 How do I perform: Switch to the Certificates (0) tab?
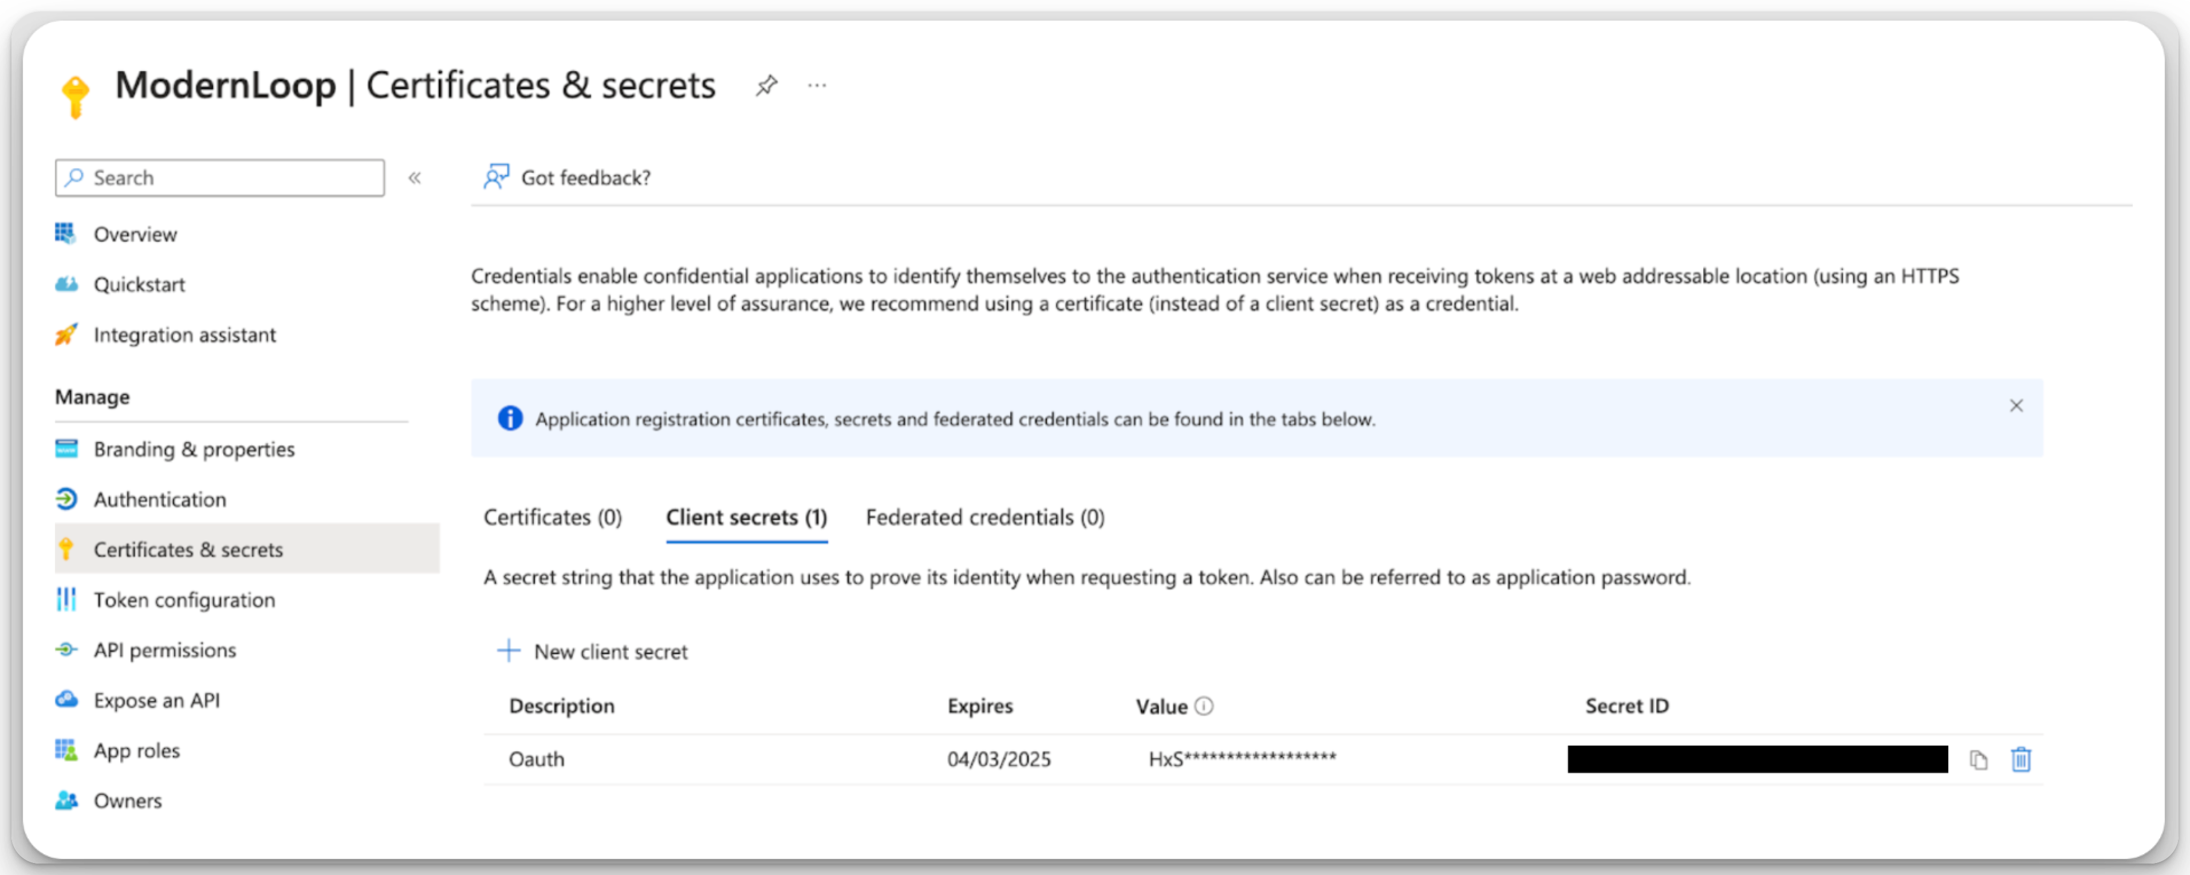point(553,517)
